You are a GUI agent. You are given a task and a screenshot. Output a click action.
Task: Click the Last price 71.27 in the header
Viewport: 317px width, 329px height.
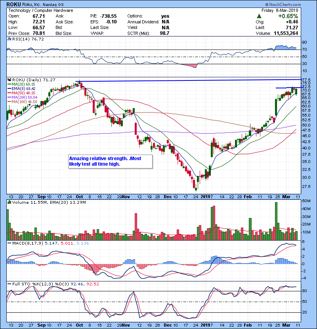pos(292,27)
